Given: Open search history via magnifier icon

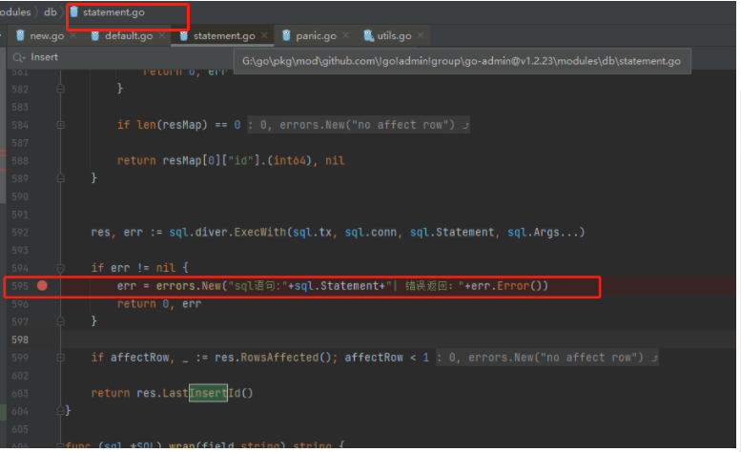Looking at the screenshot, I should [18, 57].
